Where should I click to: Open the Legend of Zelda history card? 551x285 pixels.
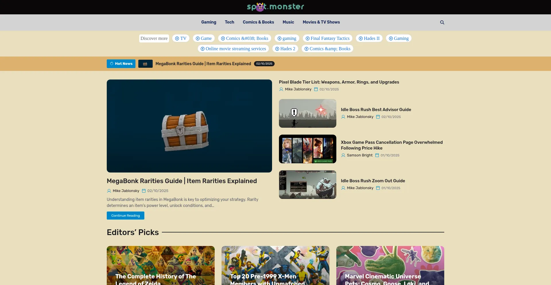pos(160,265)
